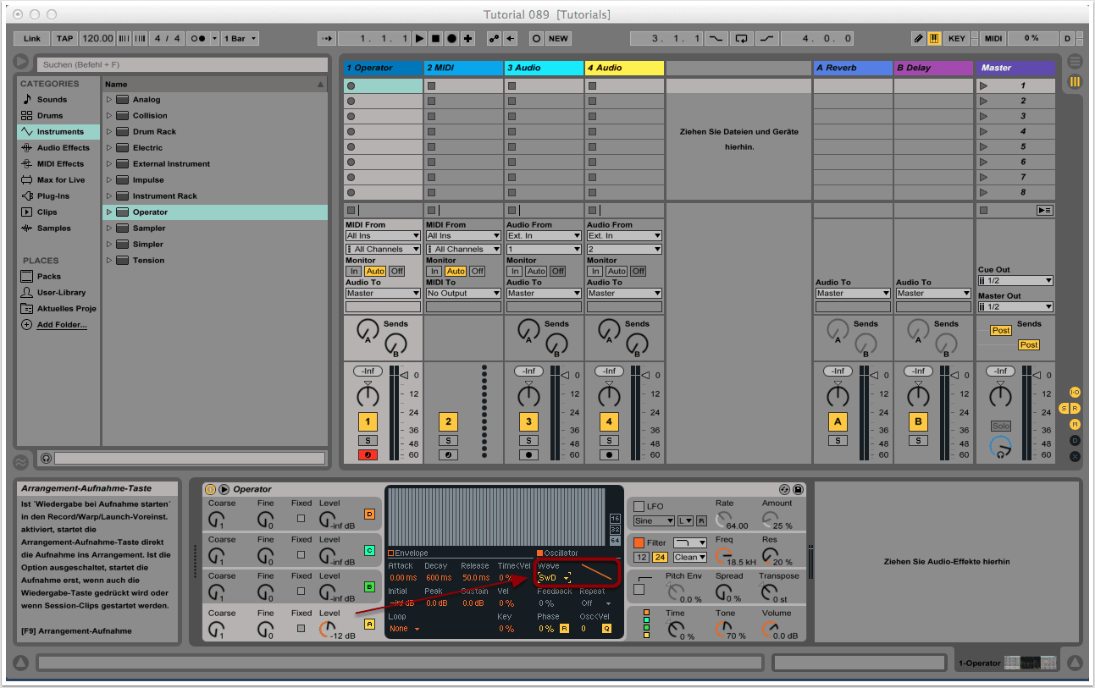Viewport: 1095px width, 688px height.
Task: Click track 1 volume slider handle
Action: 405,376
